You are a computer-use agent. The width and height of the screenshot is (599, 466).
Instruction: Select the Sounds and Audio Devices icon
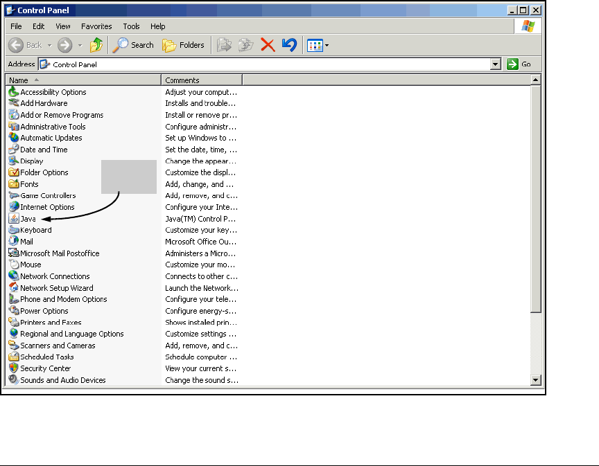click(x=14, y=380)
